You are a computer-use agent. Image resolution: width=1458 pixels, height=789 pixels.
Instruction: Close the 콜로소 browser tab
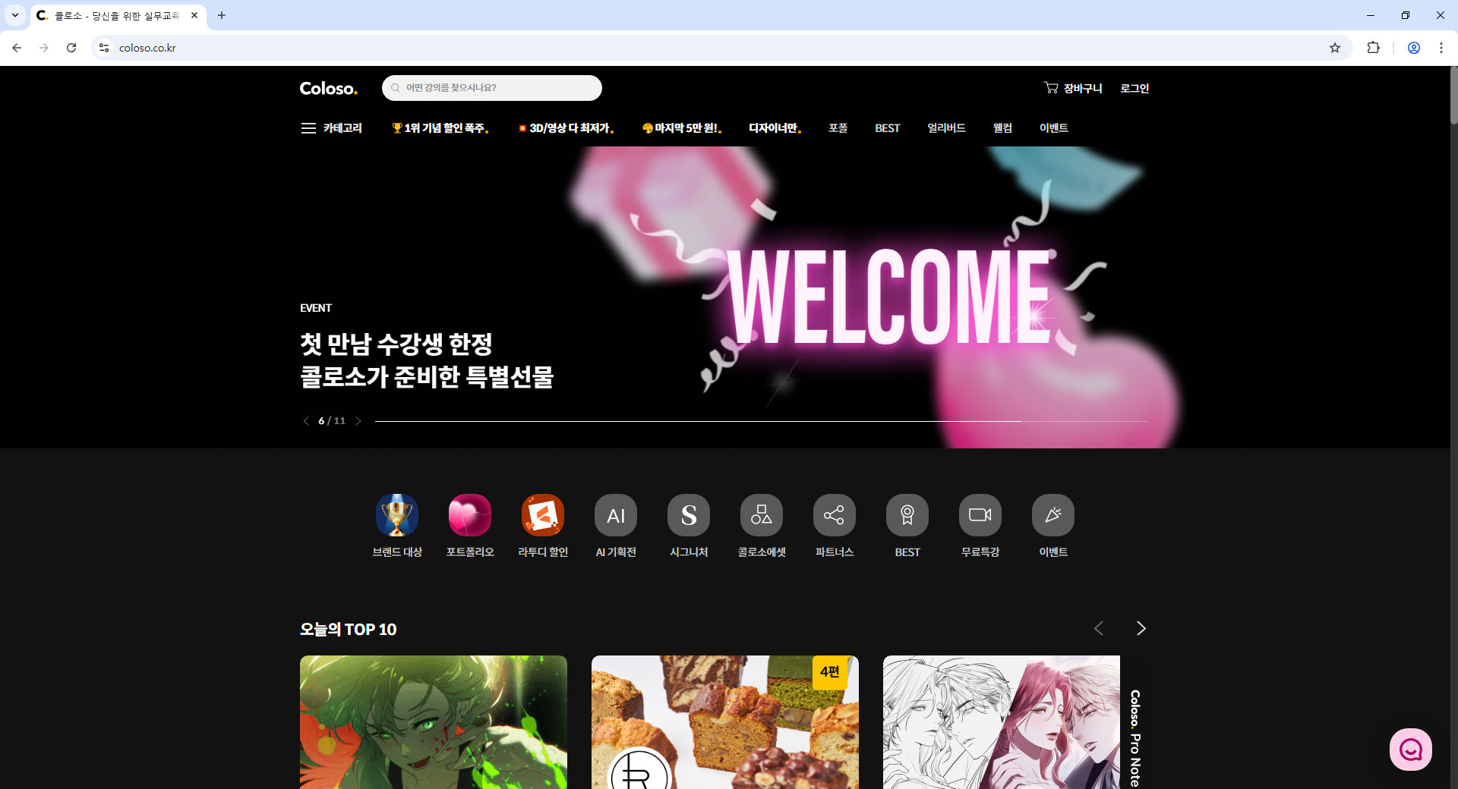pyautogui.click(x=194, y=15)
